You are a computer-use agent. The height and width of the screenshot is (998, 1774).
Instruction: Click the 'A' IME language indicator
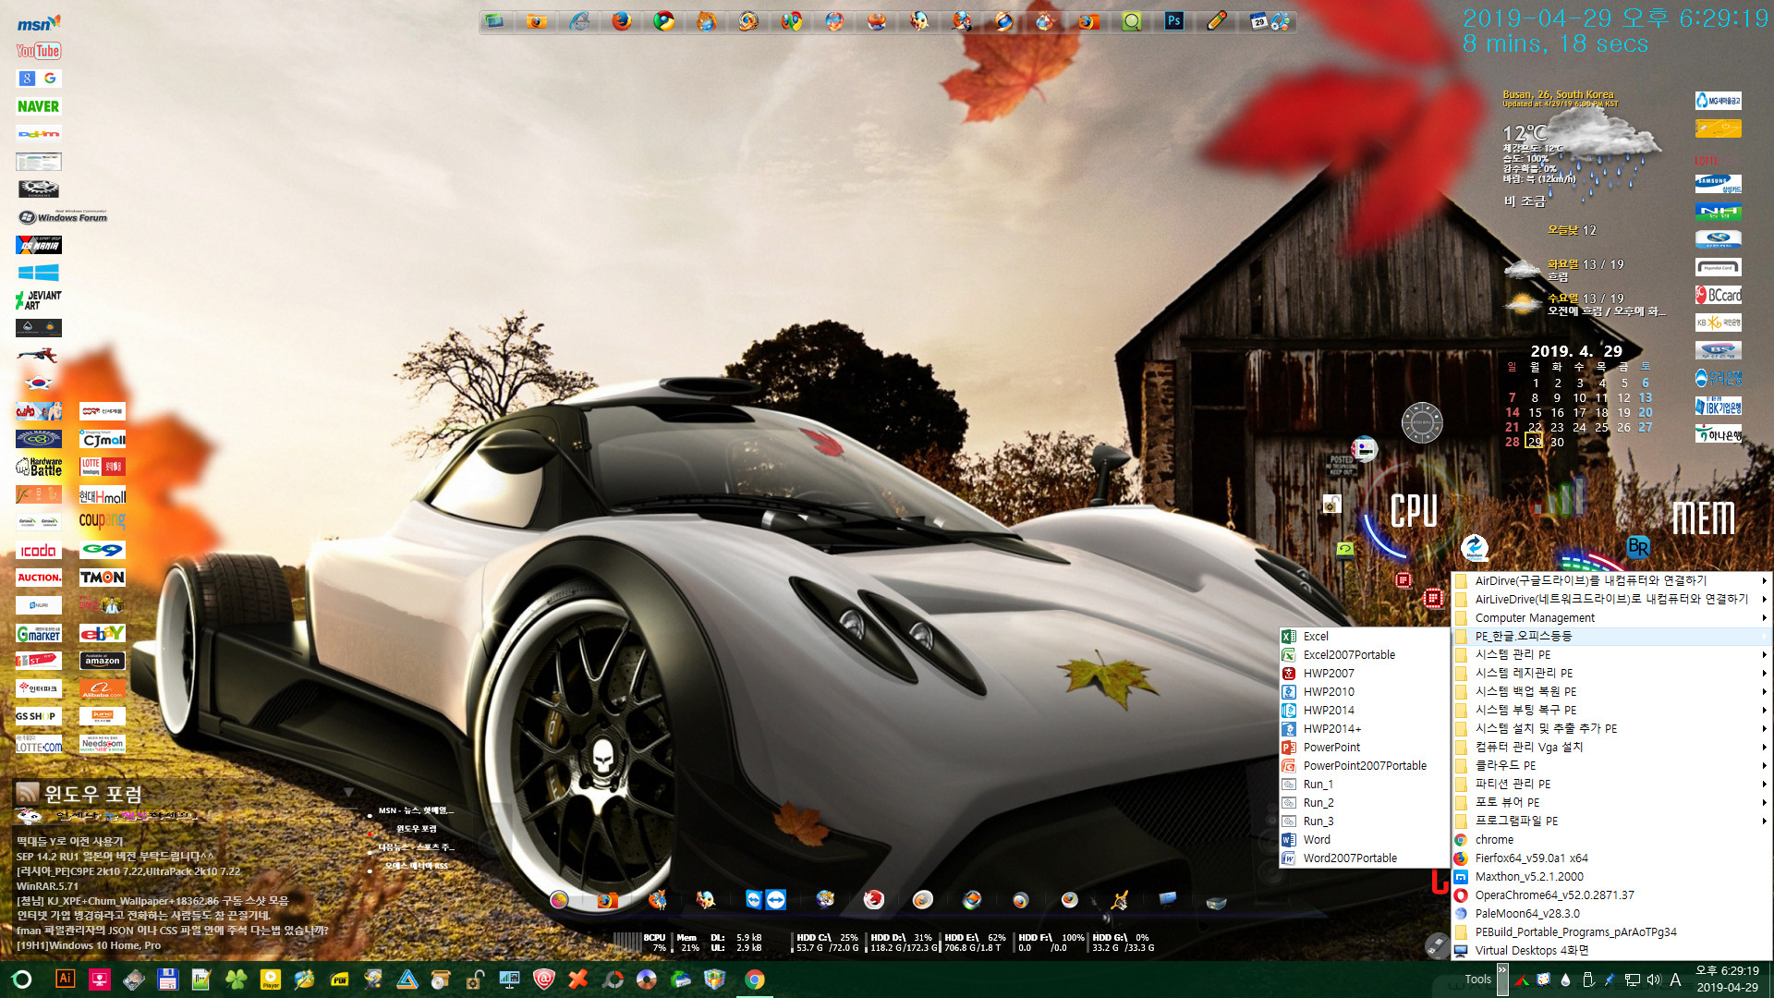pyautogui.click(x=1675, y=980)
